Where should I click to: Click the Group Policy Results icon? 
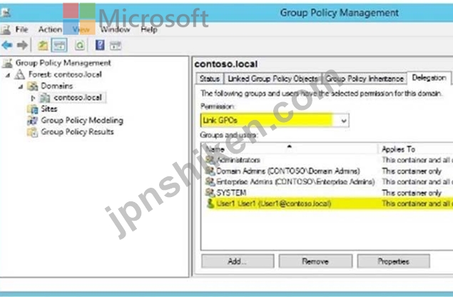click(32, 132)
